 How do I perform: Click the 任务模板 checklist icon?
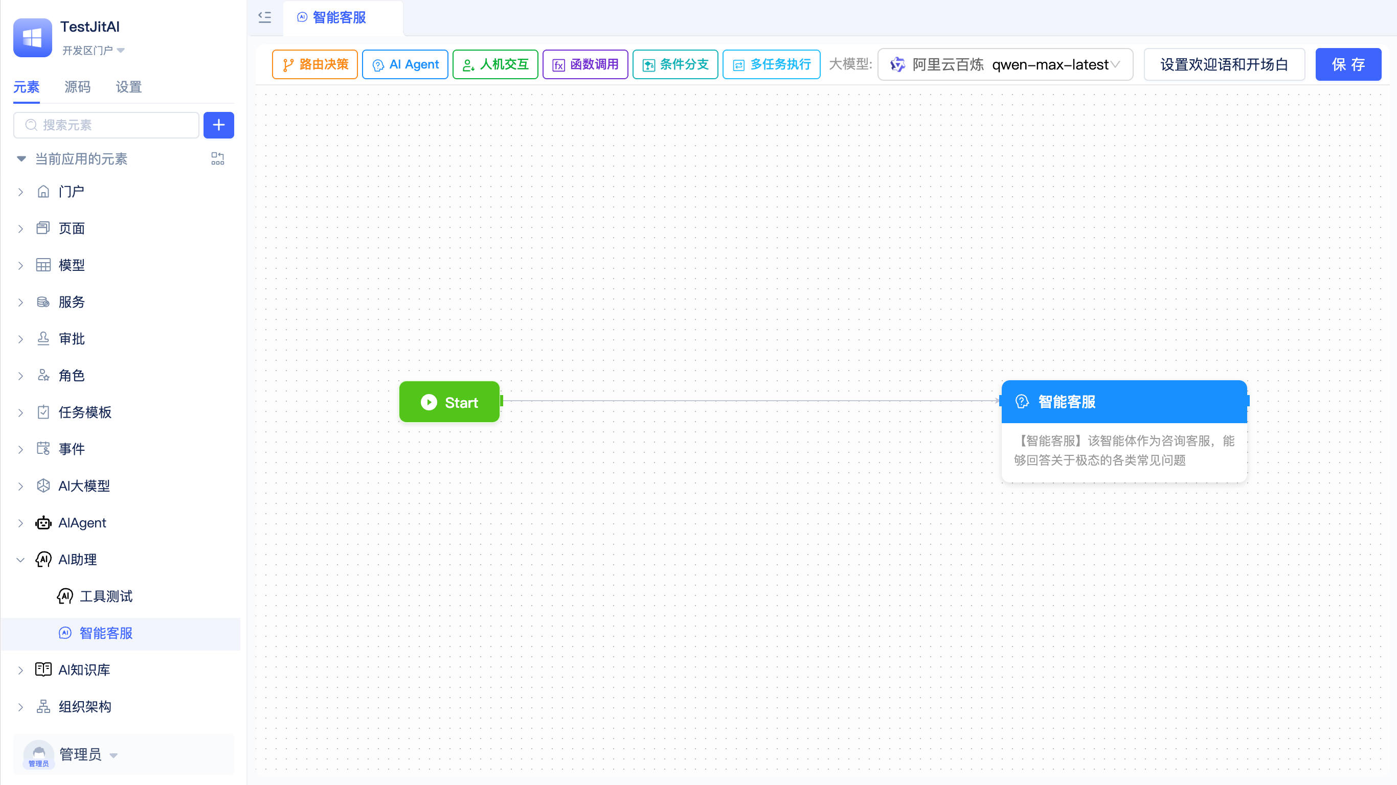43,412
